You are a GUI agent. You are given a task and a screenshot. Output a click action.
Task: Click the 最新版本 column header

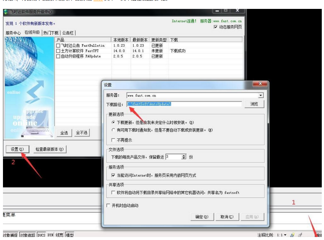tap(140, 40)
